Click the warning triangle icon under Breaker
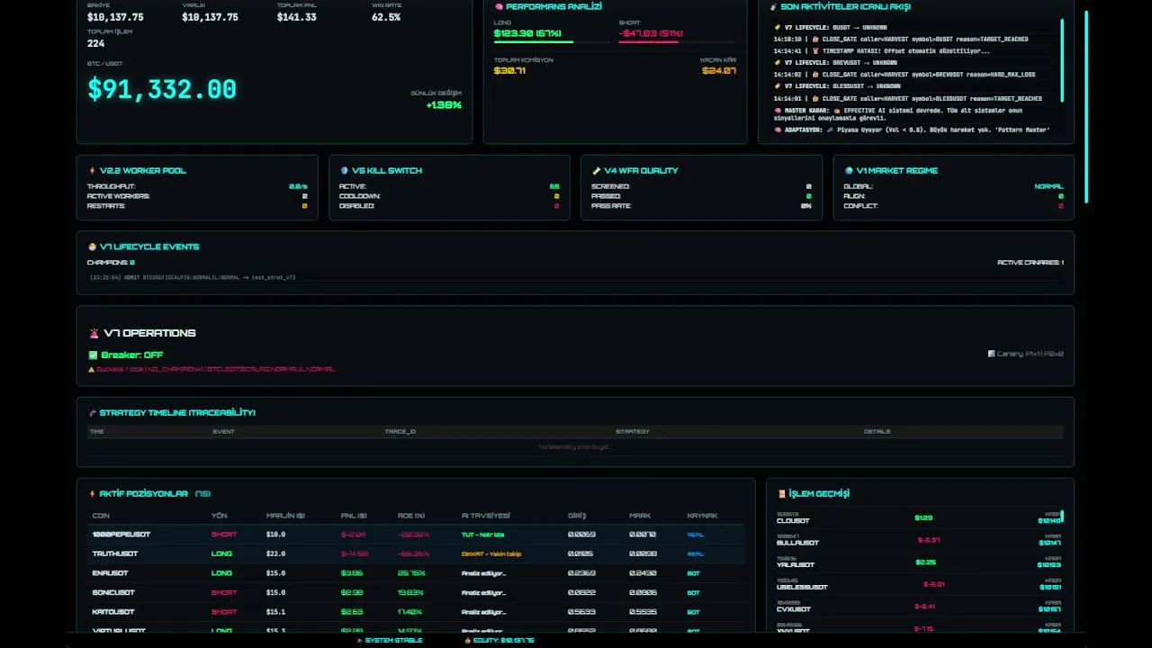Viewport: 1152px width, 648px height. click(x=91, y=369)
